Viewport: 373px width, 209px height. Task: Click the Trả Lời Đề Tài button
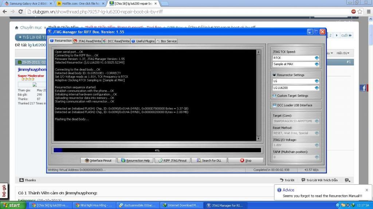click(x=31, y=37)
